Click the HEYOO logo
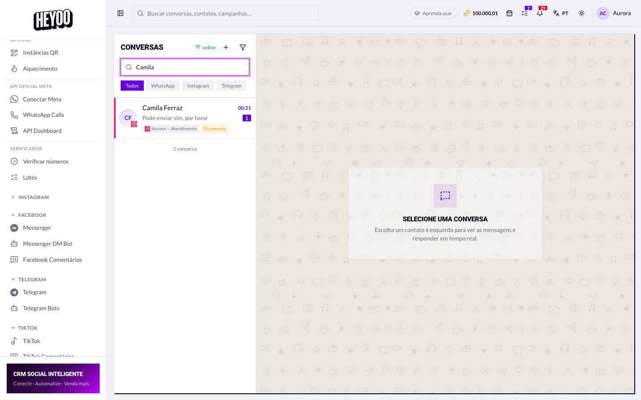Image resolution: width=641 pixels, height=400 pixels. (53, 20)
